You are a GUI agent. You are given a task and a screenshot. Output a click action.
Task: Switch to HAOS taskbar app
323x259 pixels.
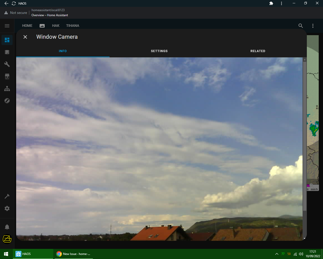pyautogui.click(x=33, y=254)
